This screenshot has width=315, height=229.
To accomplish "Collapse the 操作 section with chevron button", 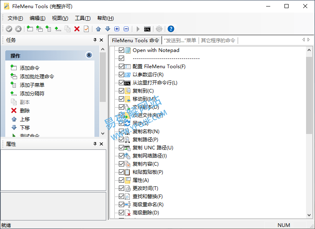I will 89,55.
